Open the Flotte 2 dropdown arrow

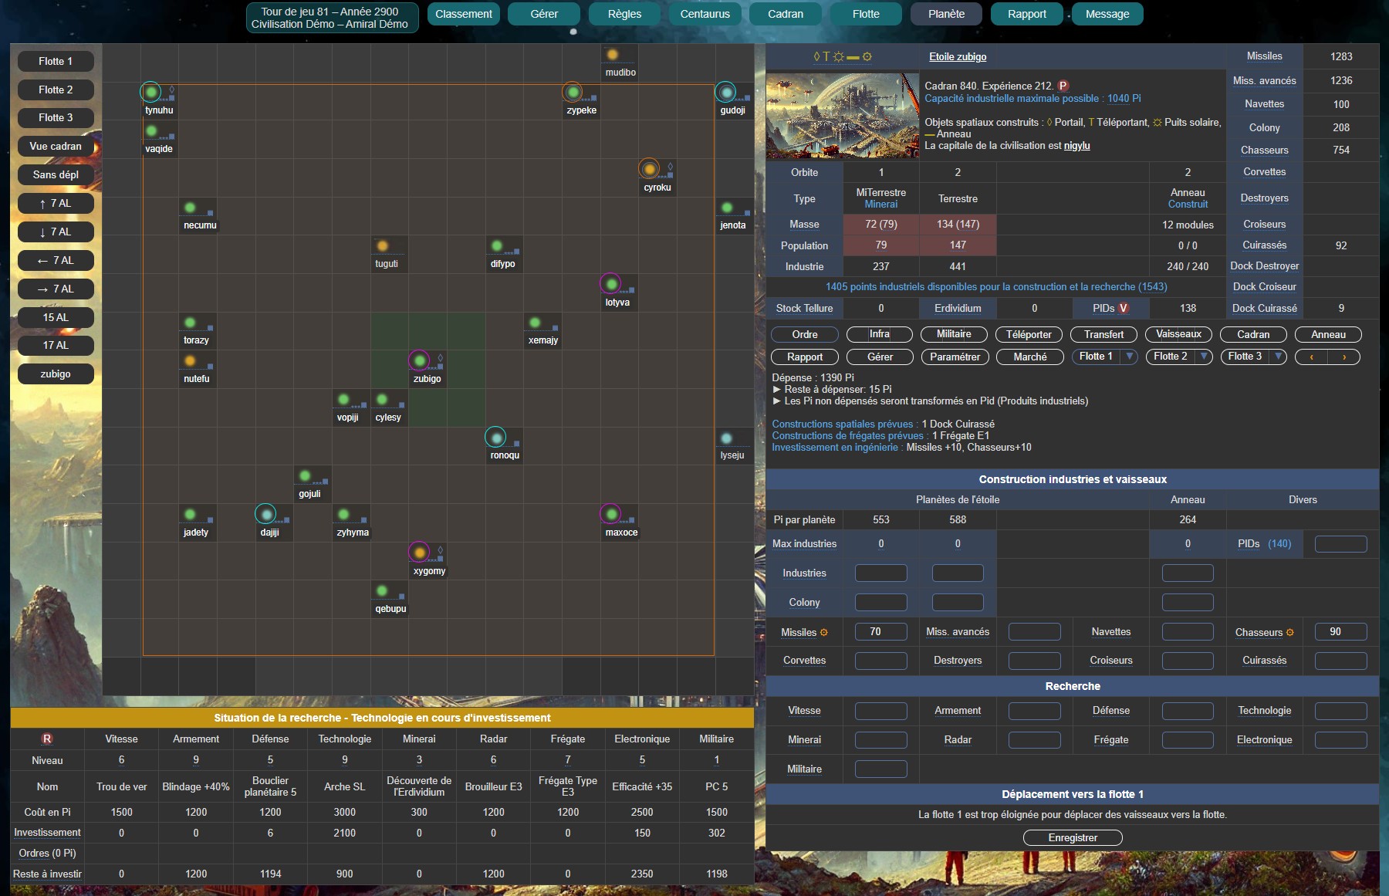click(1204, 357)
